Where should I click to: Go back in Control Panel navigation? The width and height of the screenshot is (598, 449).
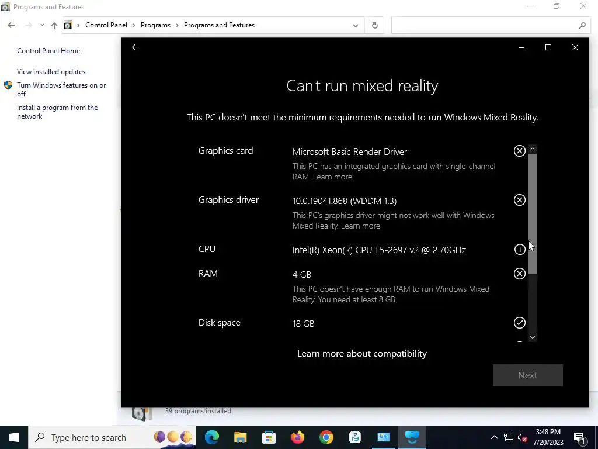(x=11, y=25)
